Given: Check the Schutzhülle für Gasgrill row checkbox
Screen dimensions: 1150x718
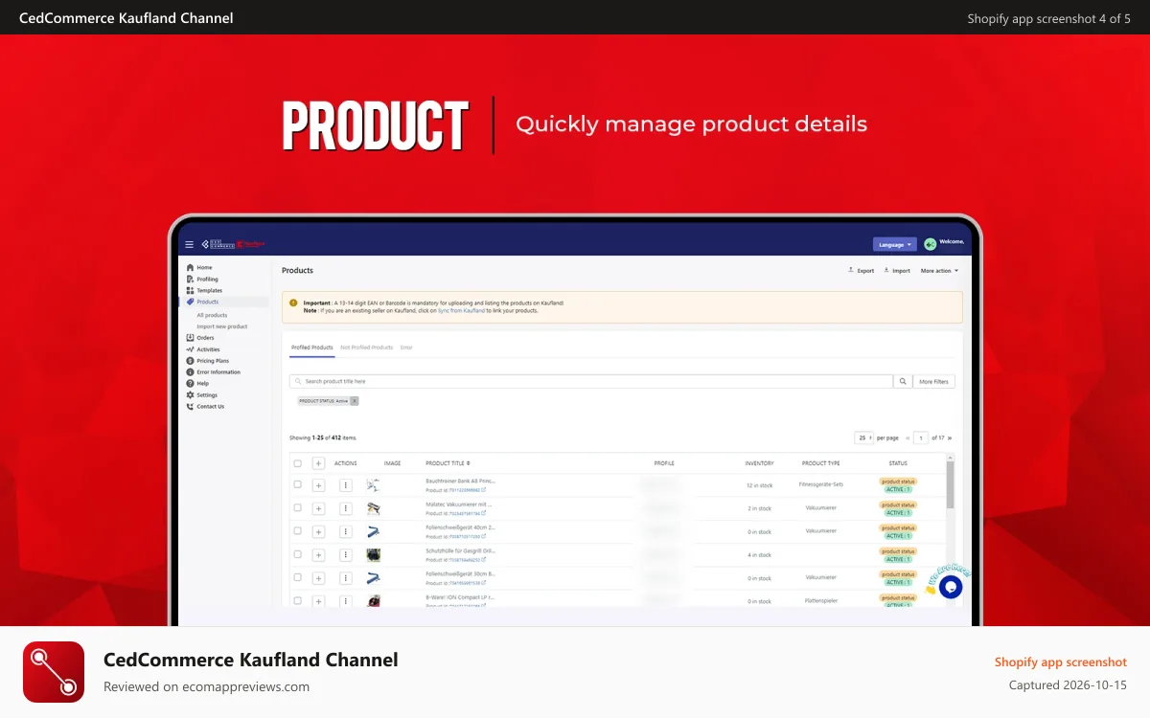Looking at the screenshot, I should 298,554.
